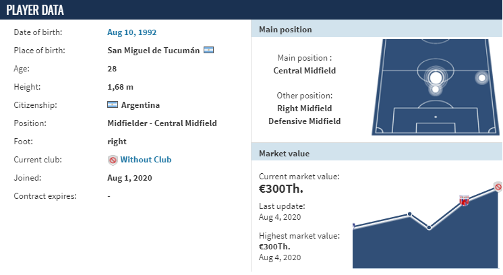The width and height of the screenshot is (503, 275).
Task: Click the club crest on market value chart
Action: [x=464, y=200]
